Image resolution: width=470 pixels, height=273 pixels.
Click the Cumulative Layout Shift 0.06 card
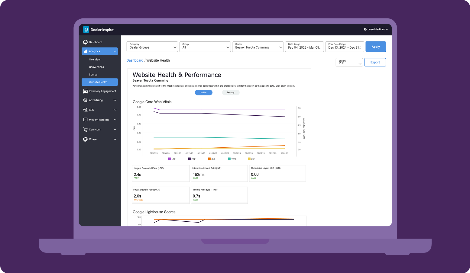coord(278,173)
